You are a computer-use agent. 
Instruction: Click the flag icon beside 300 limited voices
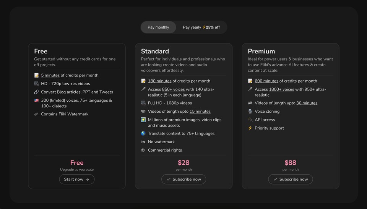point(36,100)
